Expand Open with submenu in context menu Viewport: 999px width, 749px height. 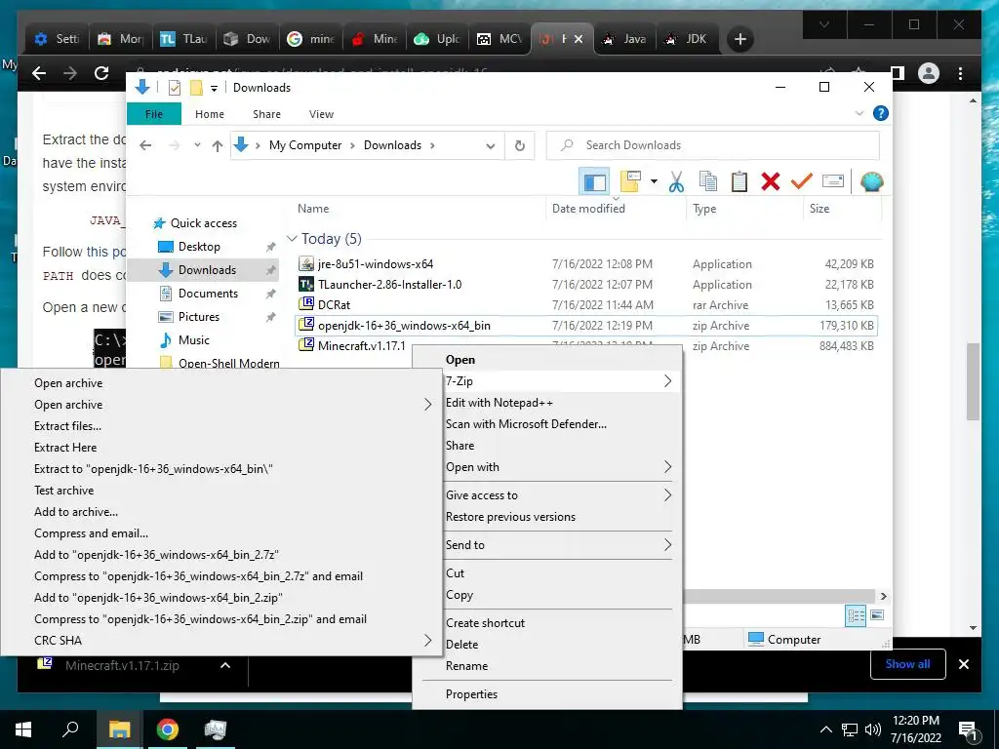coord(548,467)
